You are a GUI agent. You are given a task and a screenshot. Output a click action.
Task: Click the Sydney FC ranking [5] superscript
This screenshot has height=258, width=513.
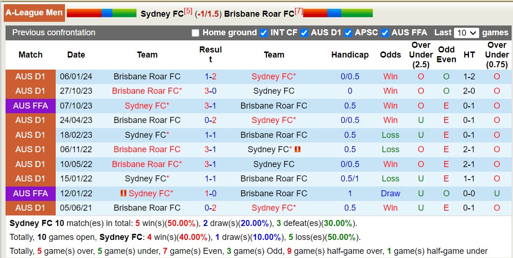[188, 12]
